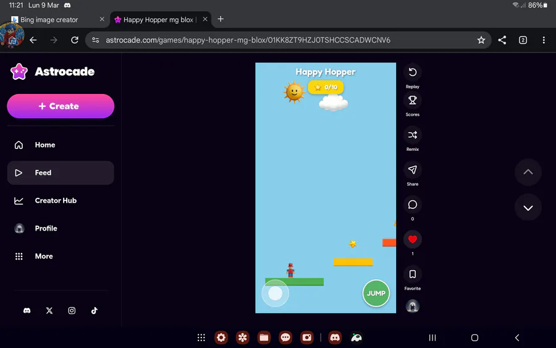Screen dimensions: 556x348
Task: Open the comments bubble icon
Action: pyautogui.click(x=413, y=205)
